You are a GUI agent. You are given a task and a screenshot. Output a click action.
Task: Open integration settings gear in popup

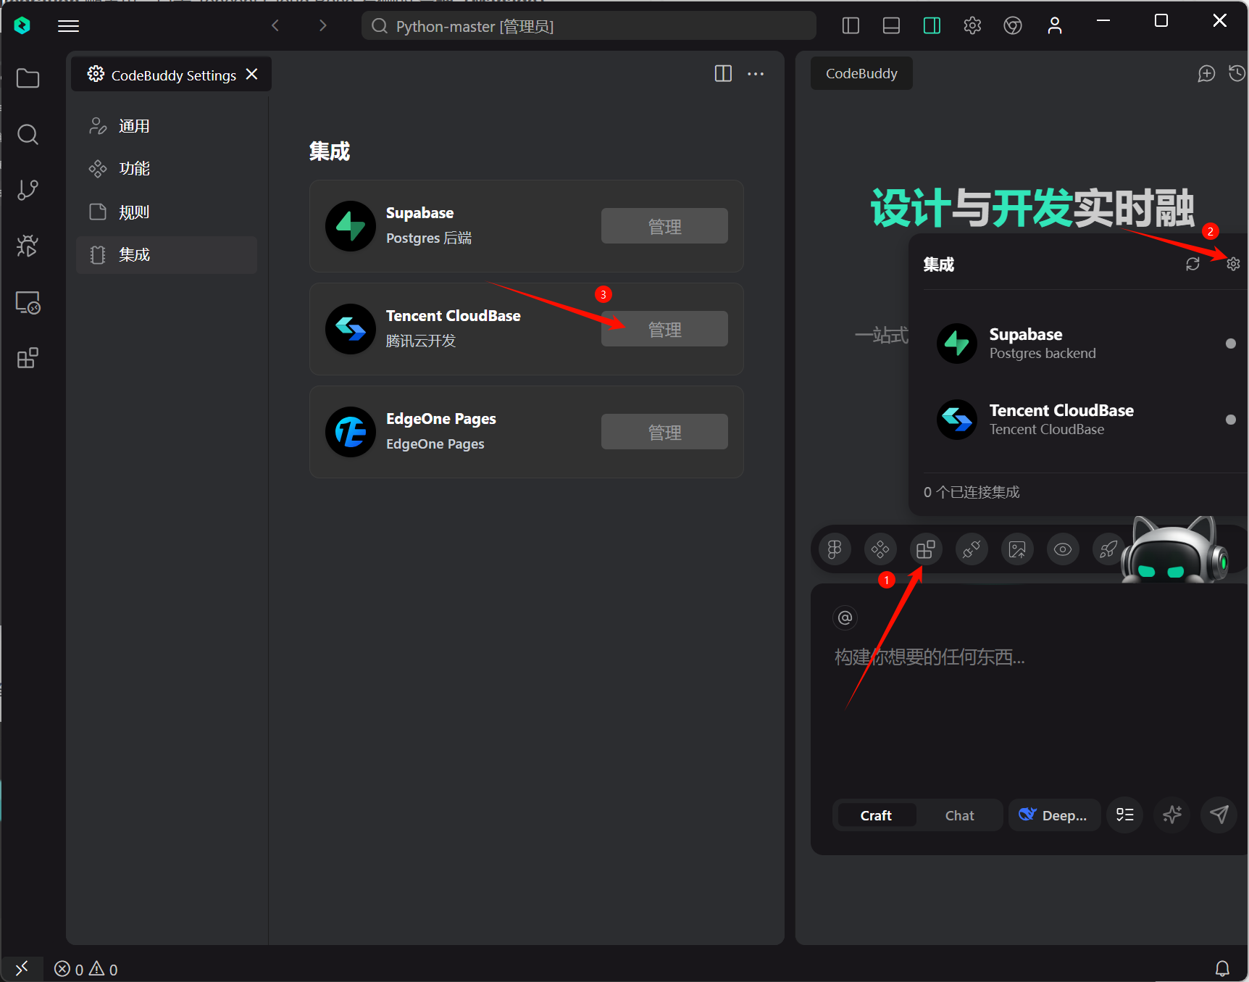1233,265
